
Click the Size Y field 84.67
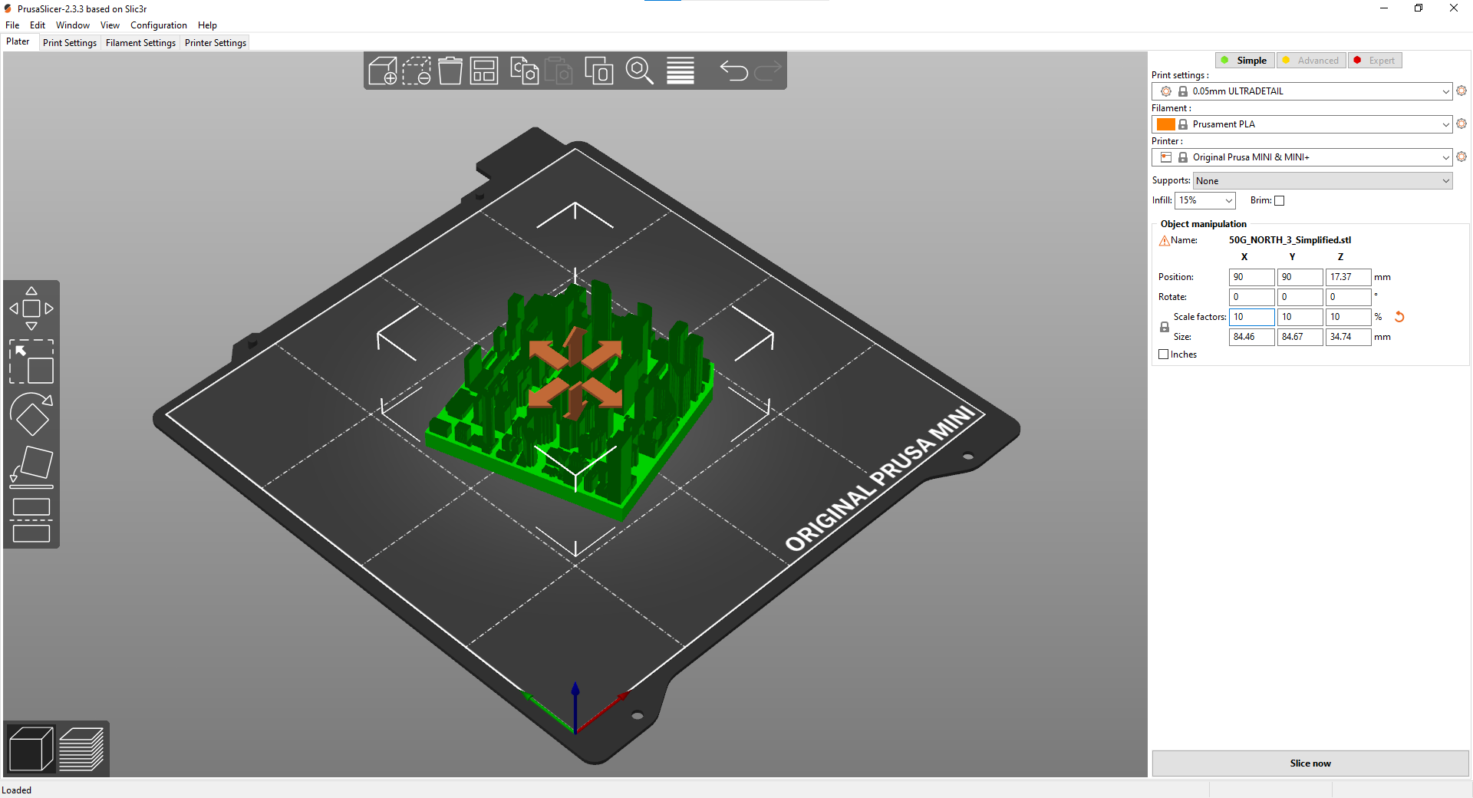(1300, 337)
